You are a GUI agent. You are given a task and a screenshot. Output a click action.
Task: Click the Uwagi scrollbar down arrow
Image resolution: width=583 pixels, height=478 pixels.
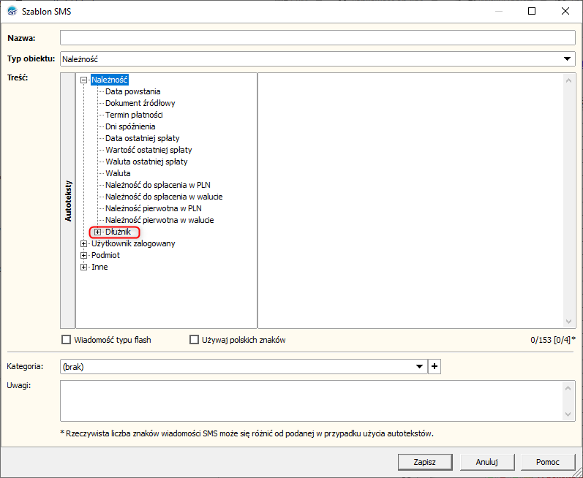(x=568, y=414)
